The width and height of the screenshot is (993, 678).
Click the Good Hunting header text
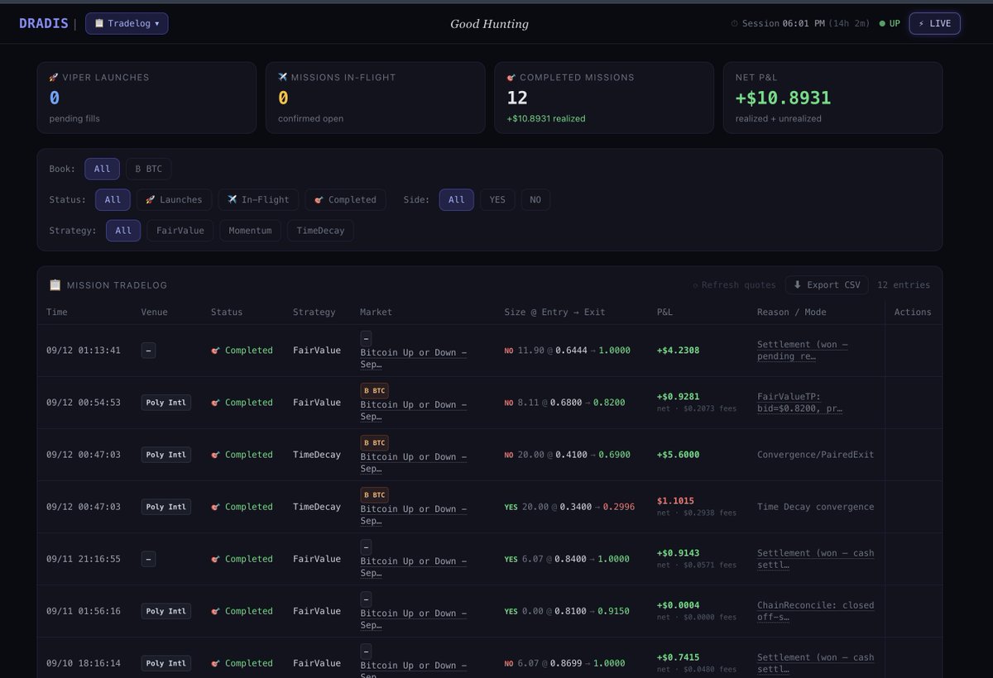489,24
